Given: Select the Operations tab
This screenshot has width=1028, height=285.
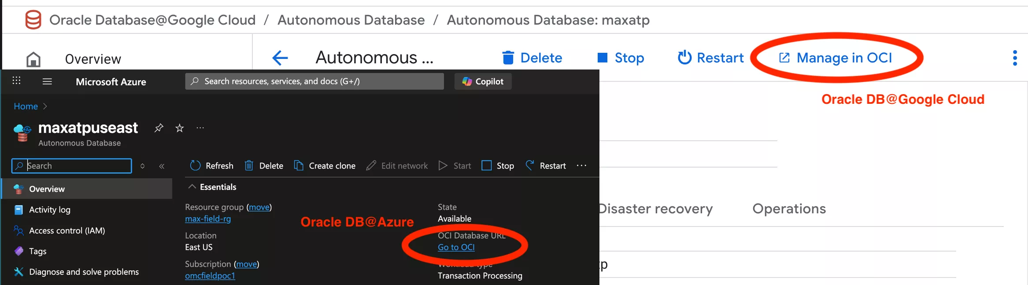Looking at the screenshot, I should 789,208.
